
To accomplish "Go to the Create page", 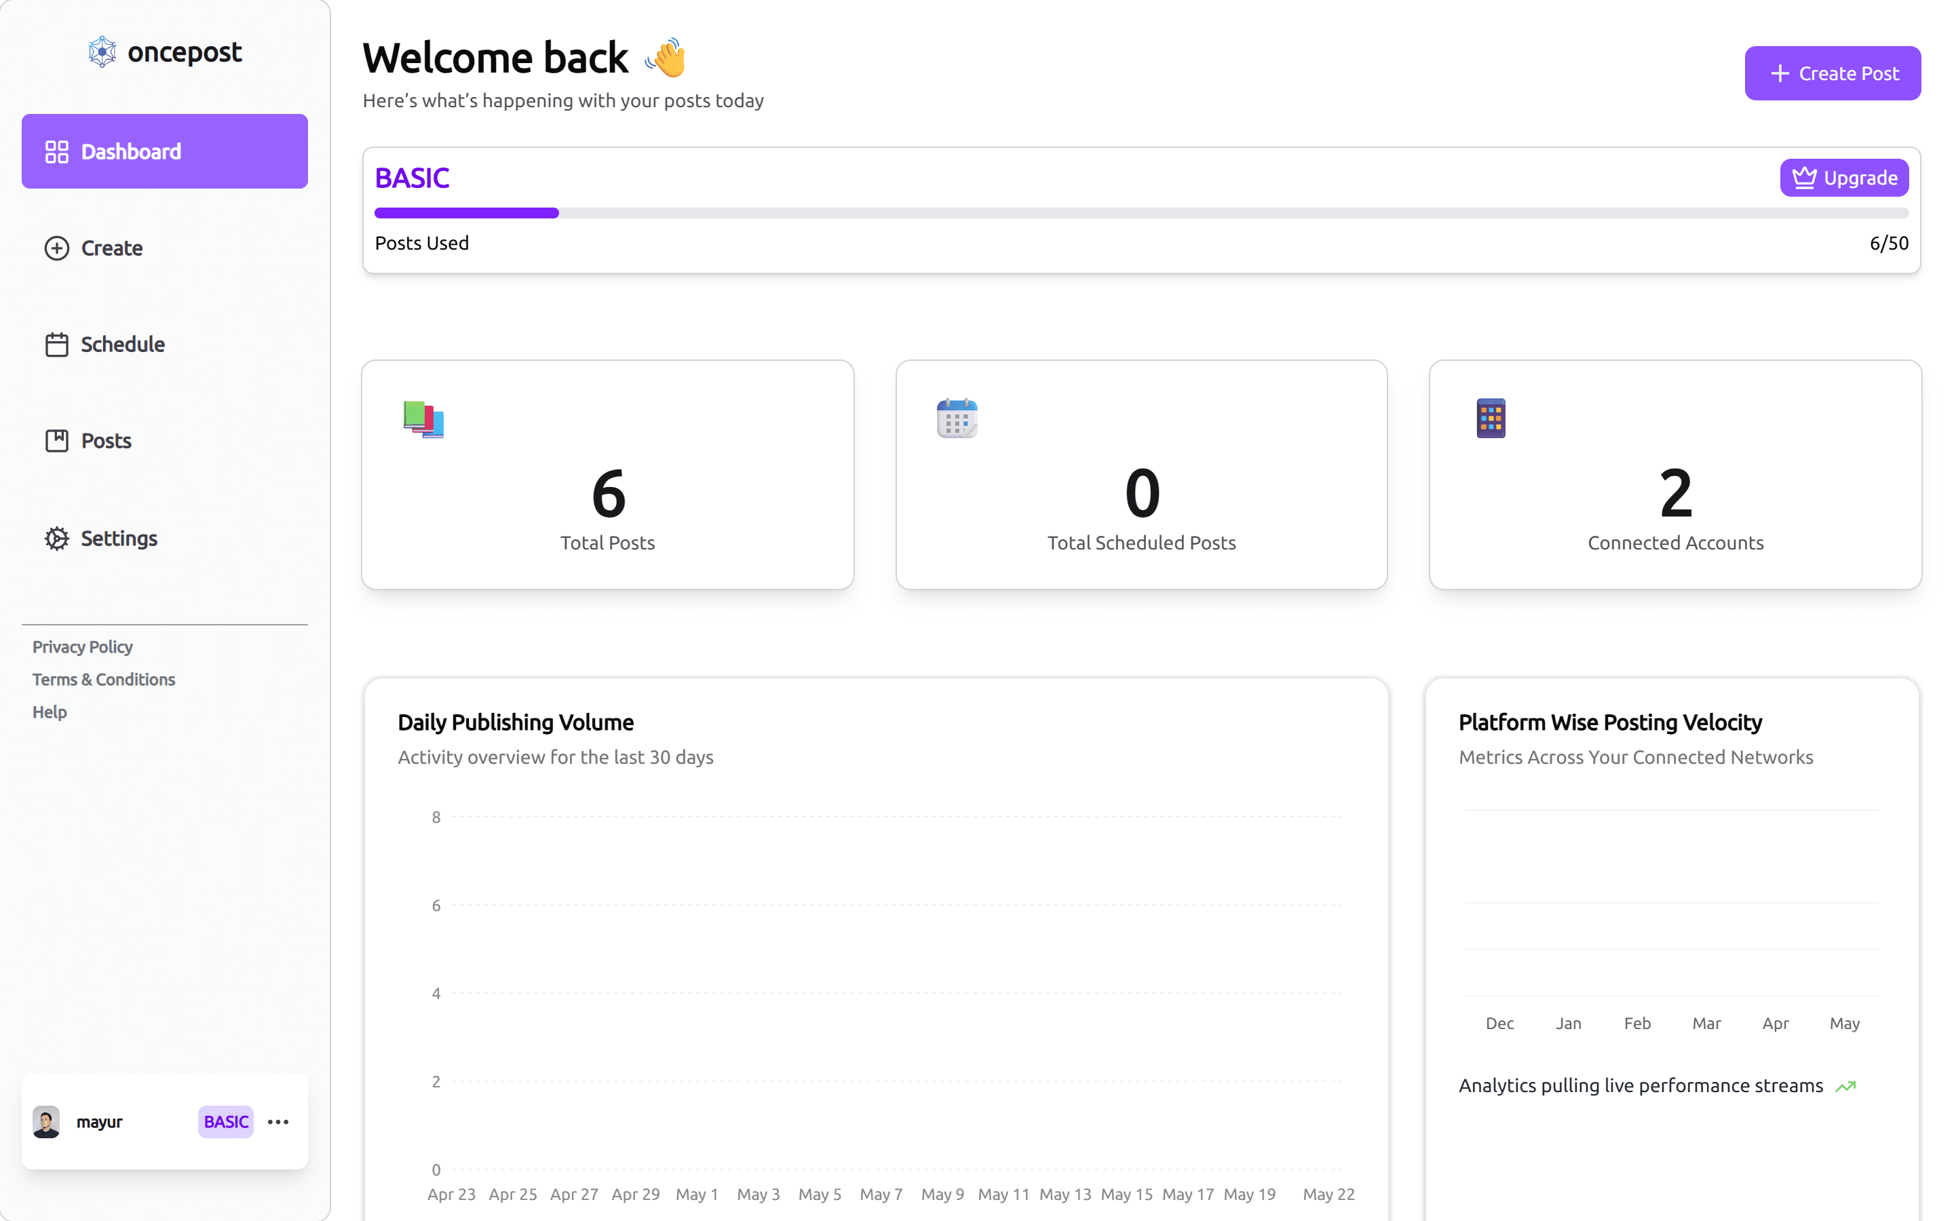I will [x=165, y=248].
